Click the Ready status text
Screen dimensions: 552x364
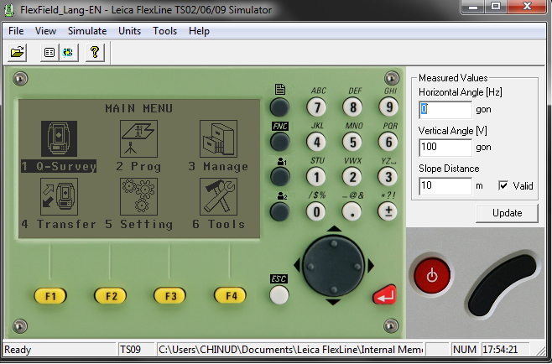coord(18,350)
